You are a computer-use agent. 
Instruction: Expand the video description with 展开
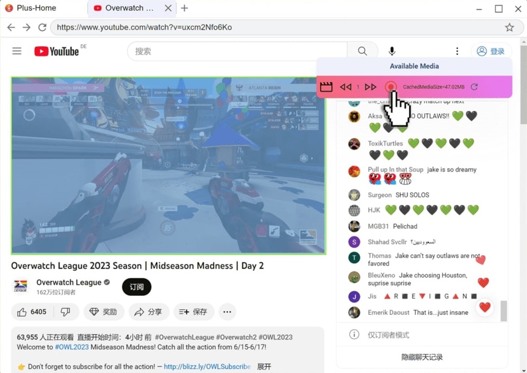pos(264,367)
